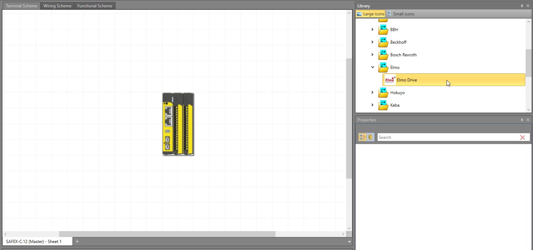This screenshot has width=533, height=250.
Task: Collapse the Elmo folder
Action: 372,67
